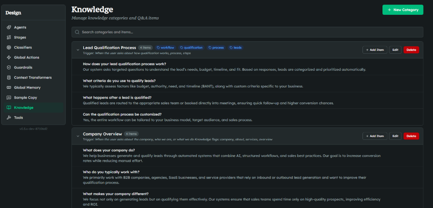
Task: Edit the Company Overview category
Action: coord(395,136)
